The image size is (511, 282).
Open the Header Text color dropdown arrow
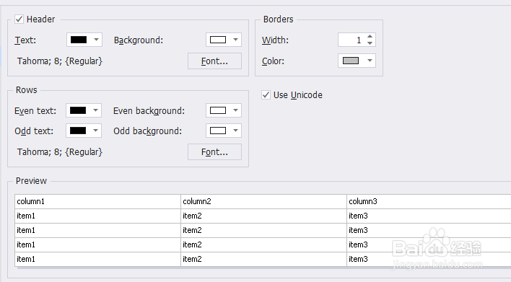tap(96, 40)
